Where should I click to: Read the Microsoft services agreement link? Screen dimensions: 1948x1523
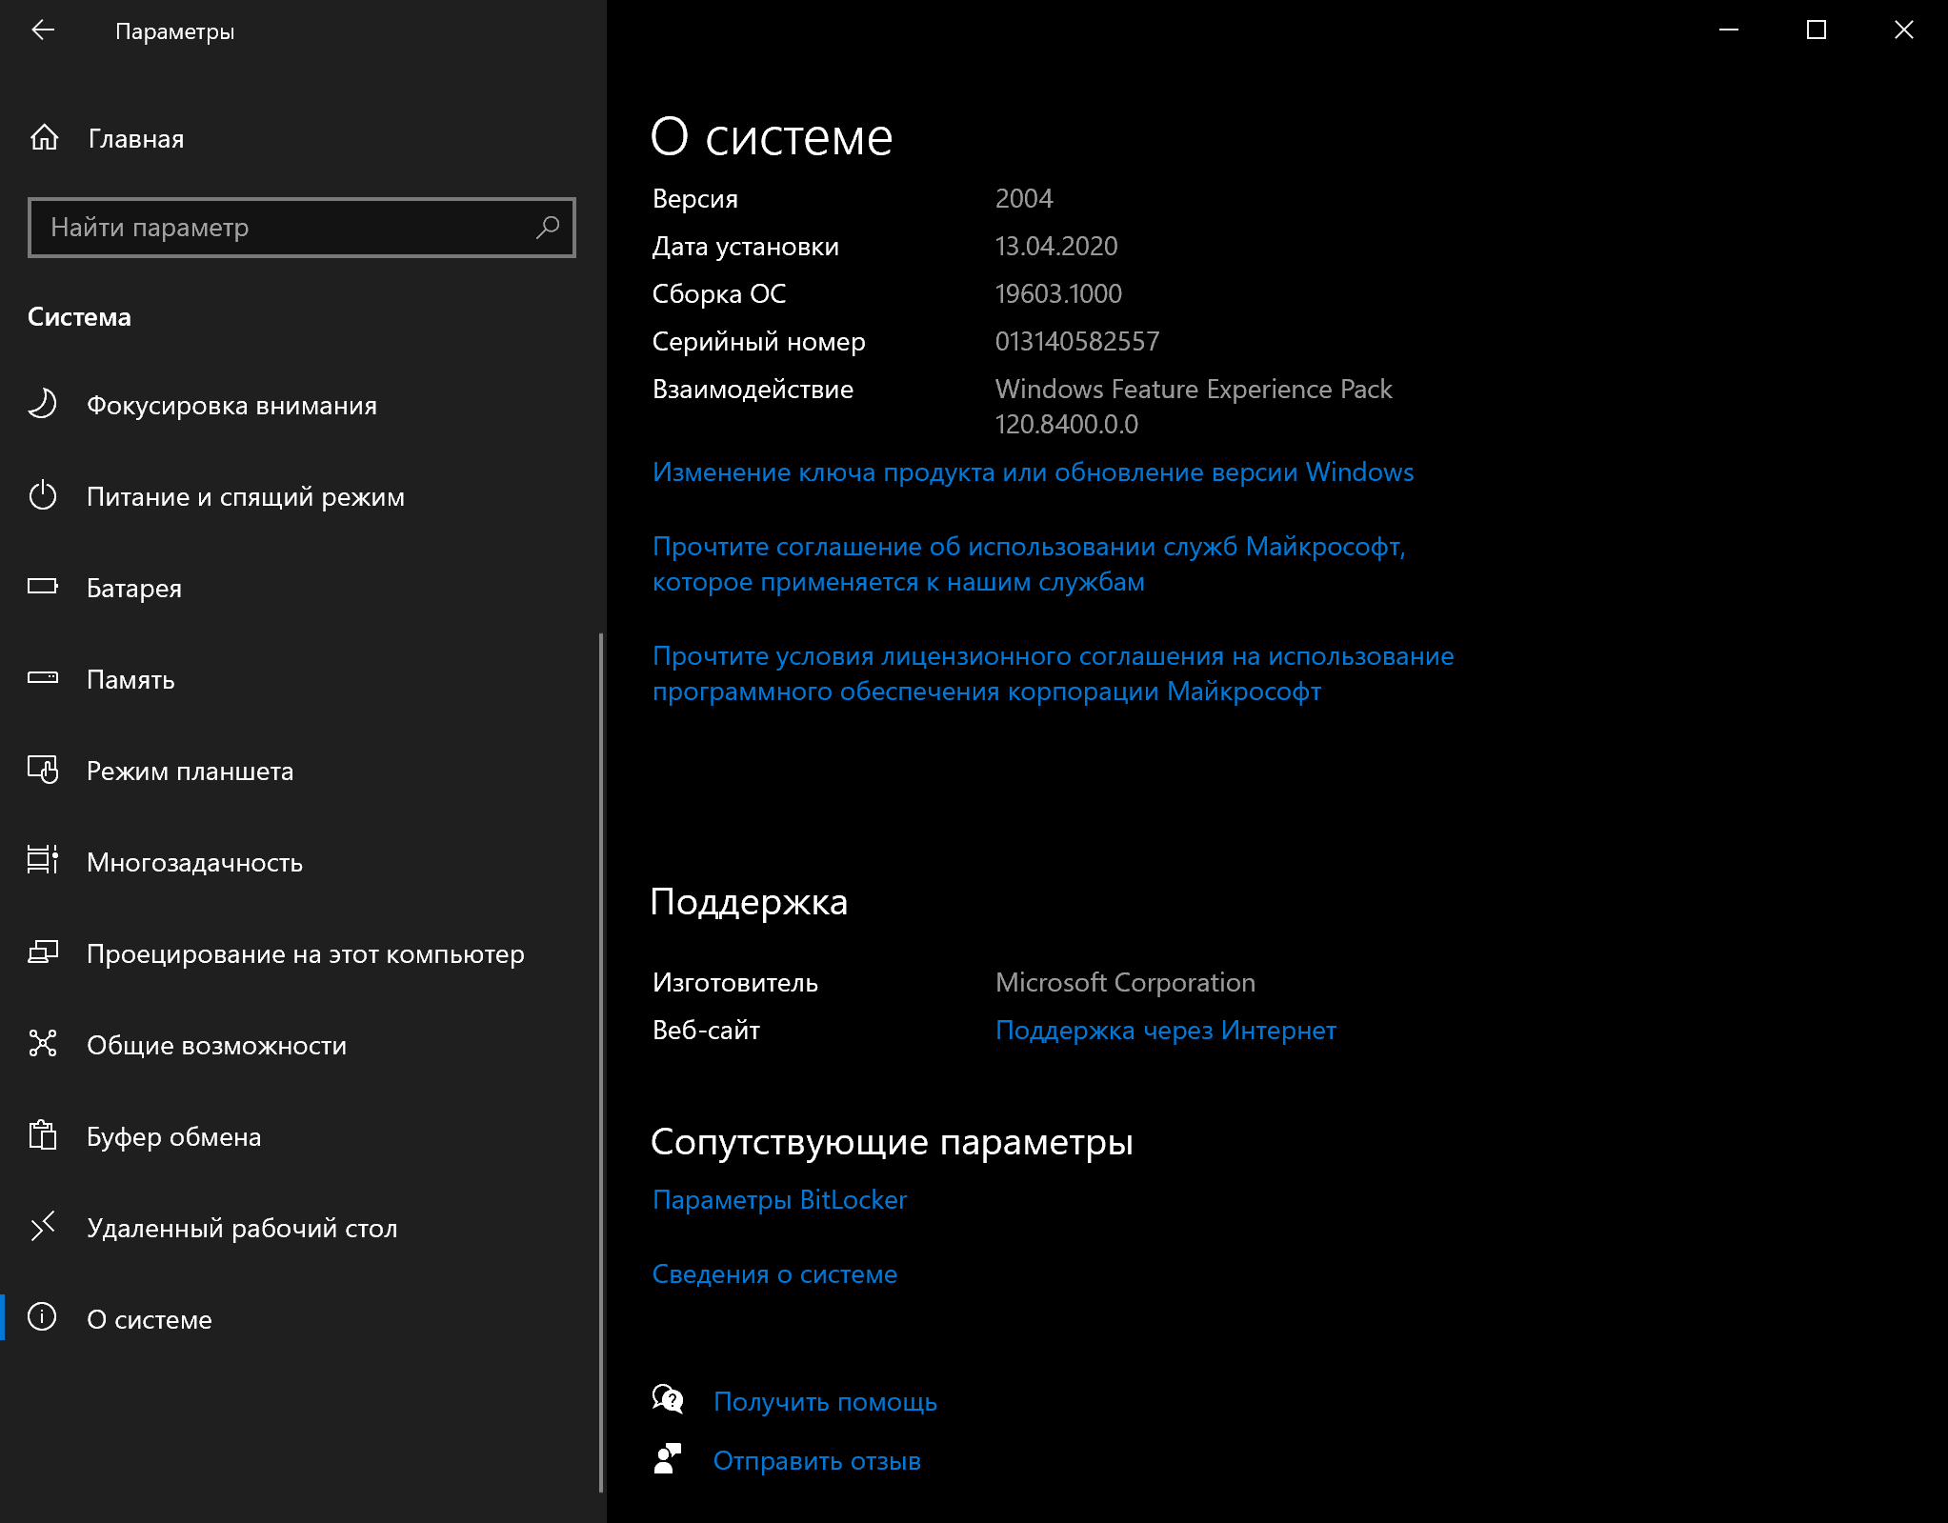pyautogui.click(x=1029, y=564)
